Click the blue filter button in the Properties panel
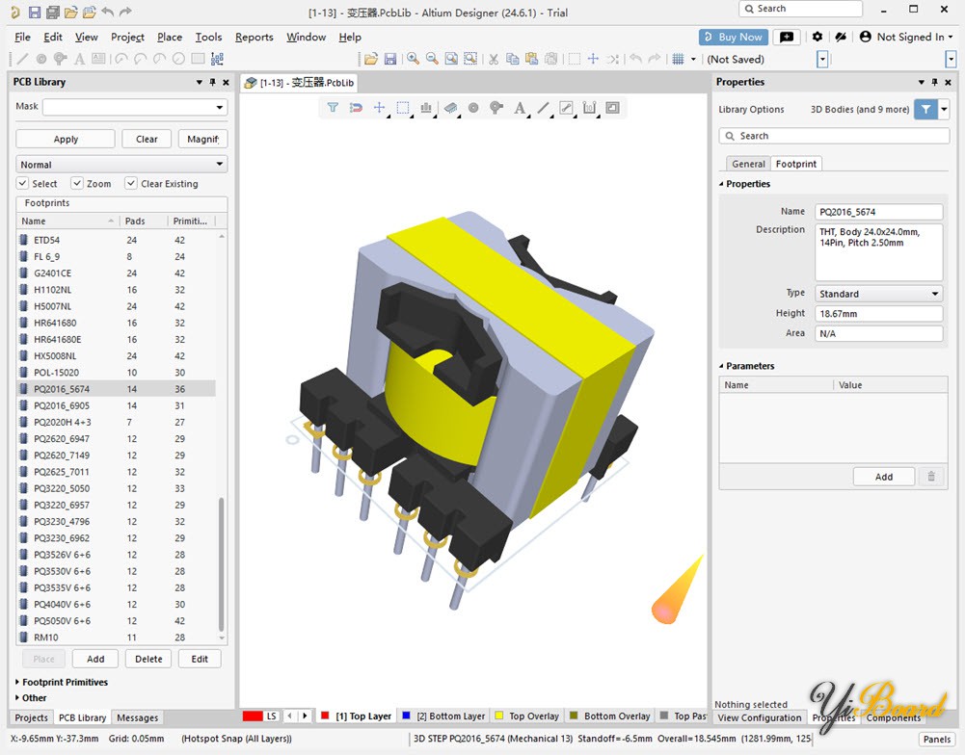This screenshot has width=965, height=755. 925,110
